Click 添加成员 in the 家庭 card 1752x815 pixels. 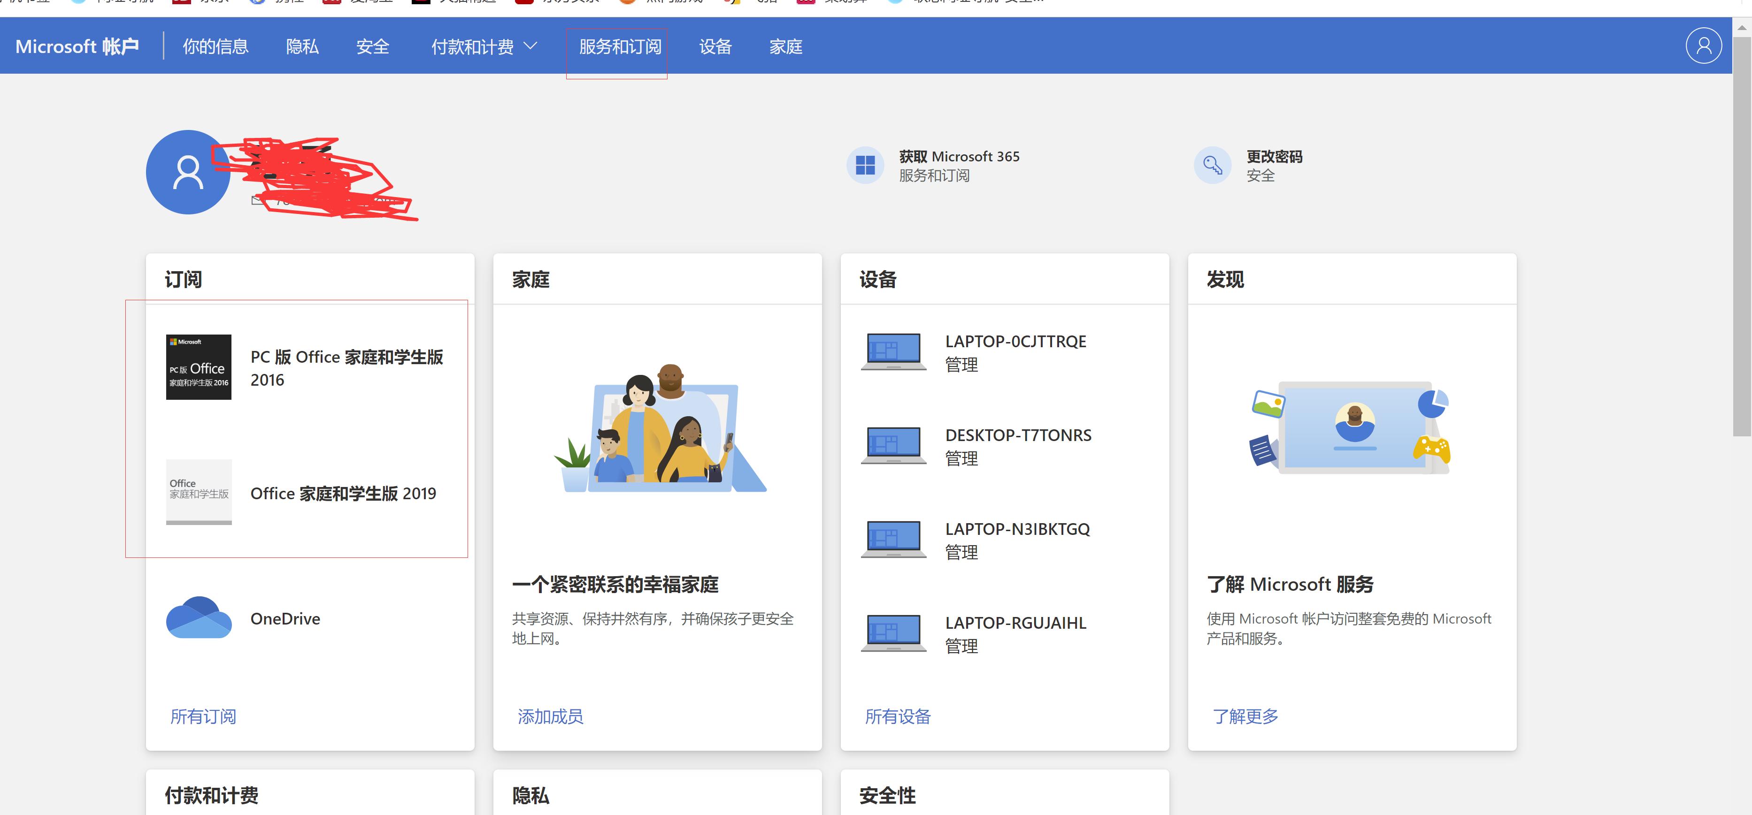[x=550, y=716]
